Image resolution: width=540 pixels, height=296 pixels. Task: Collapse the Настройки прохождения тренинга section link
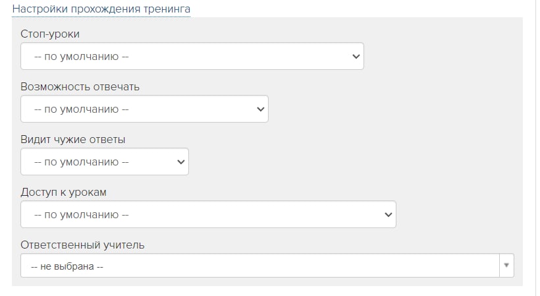101,9
